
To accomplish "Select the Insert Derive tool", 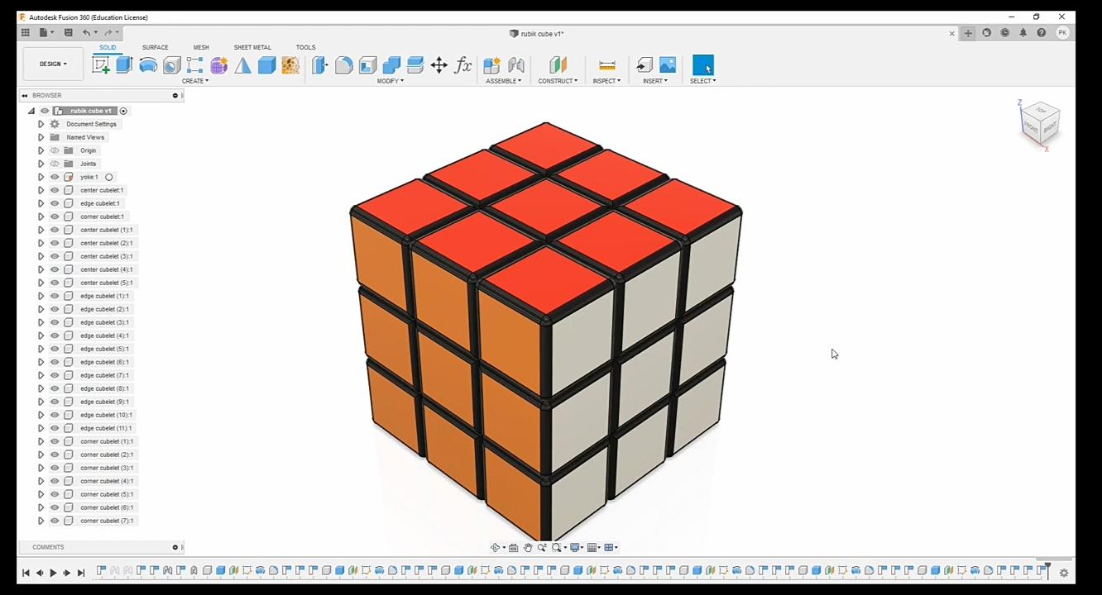I will pos(644,65).
